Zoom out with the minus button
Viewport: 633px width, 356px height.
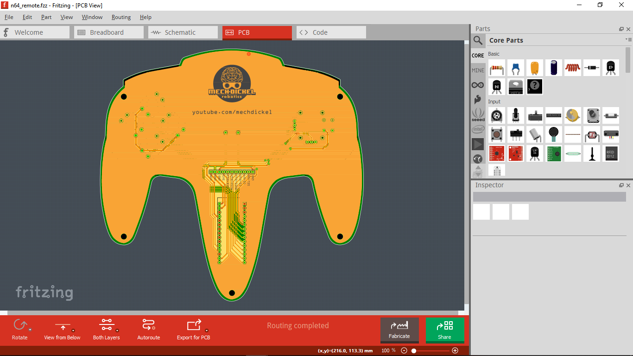404,351
